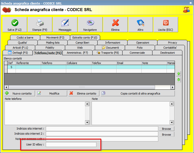Select the Telefono/note (F6) tab

(48, 53)
